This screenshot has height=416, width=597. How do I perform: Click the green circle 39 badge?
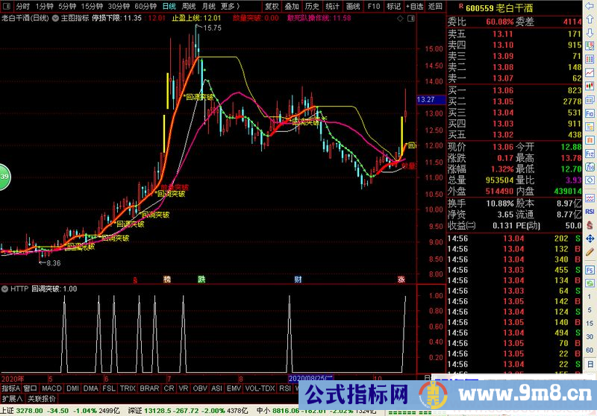click(x=4, y=177)
